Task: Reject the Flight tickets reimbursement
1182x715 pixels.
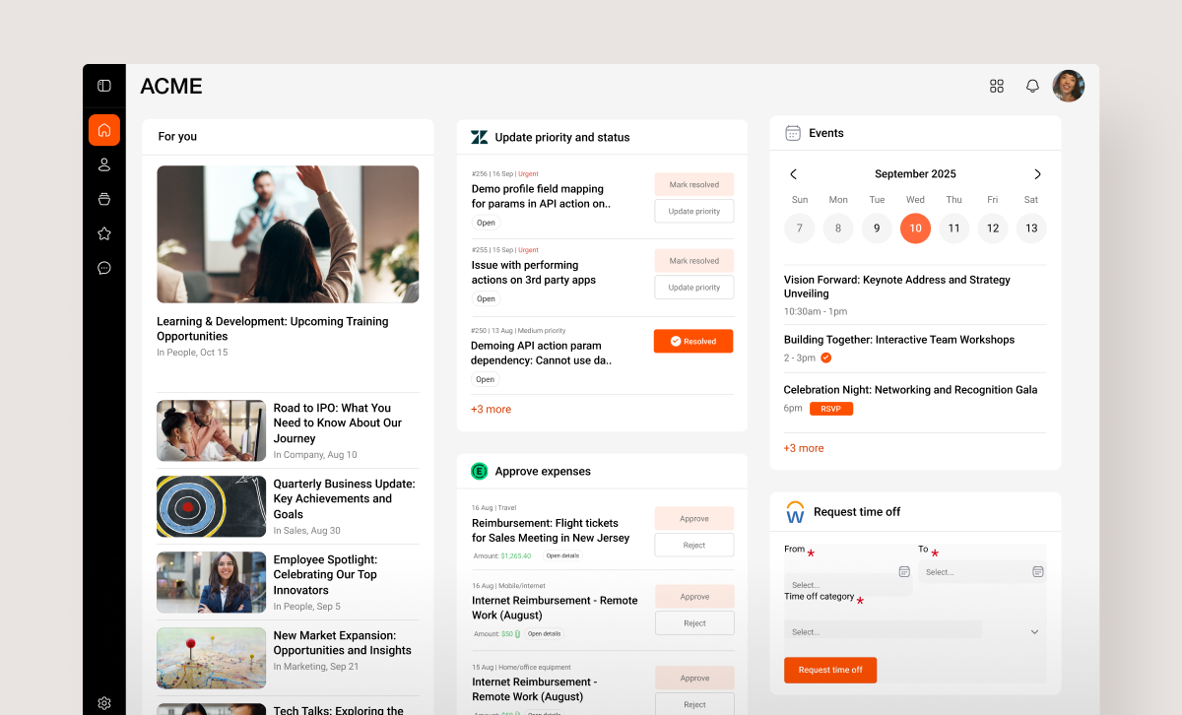Action: click(x=694, y=545)
